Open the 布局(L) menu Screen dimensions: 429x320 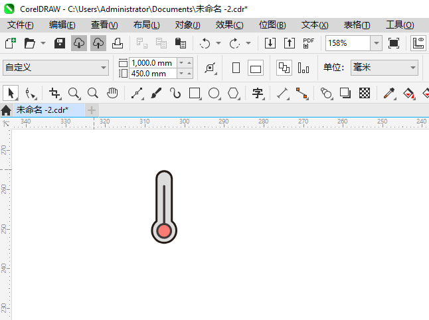(146, 25)
